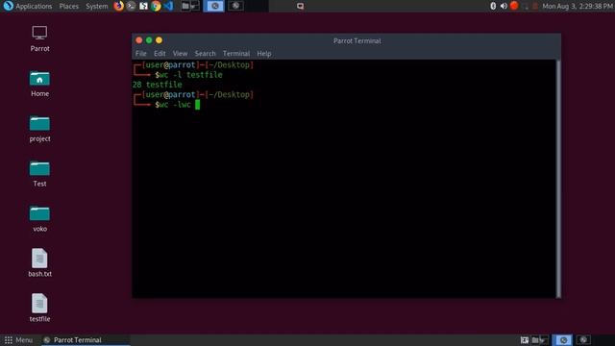Click the red recording indicator icon
This screenshot has width=615, height=346.
[514, 6]
